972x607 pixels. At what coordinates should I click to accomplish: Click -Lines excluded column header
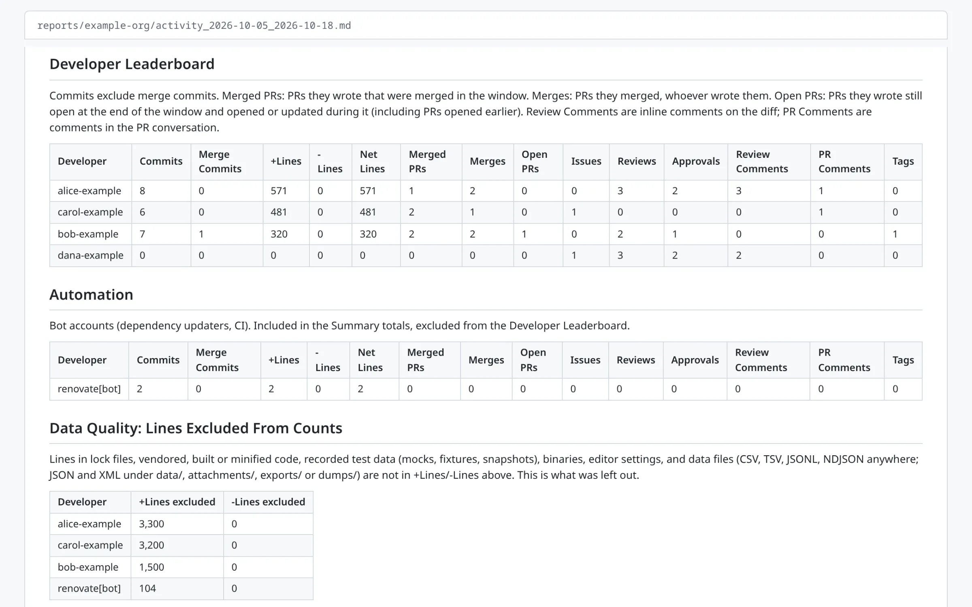click(268, 502)
